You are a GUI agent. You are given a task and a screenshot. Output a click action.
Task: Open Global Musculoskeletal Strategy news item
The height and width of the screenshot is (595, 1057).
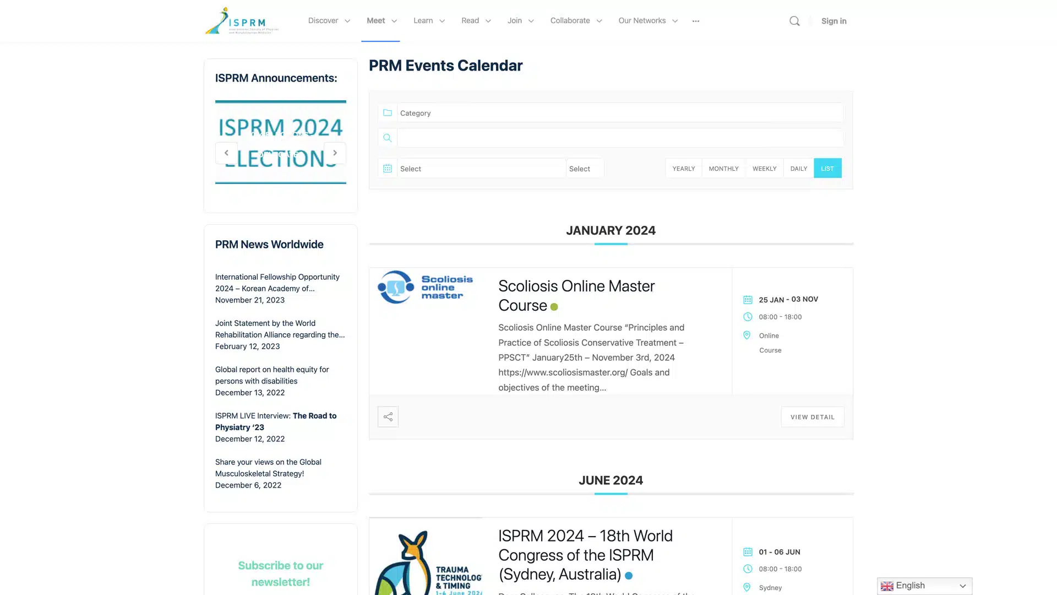pos(268,468)
